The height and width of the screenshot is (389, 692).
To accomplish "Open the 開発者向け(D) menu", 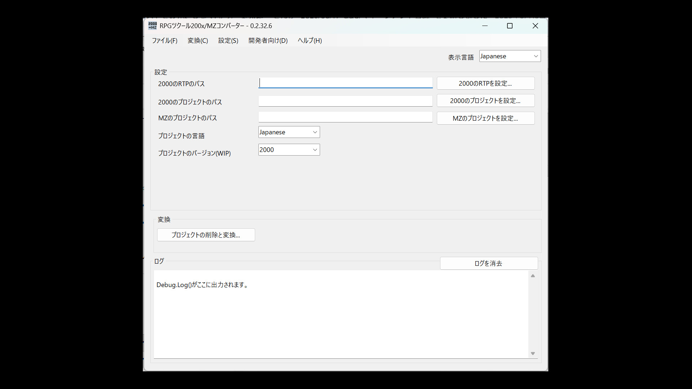I will (268, 41).
